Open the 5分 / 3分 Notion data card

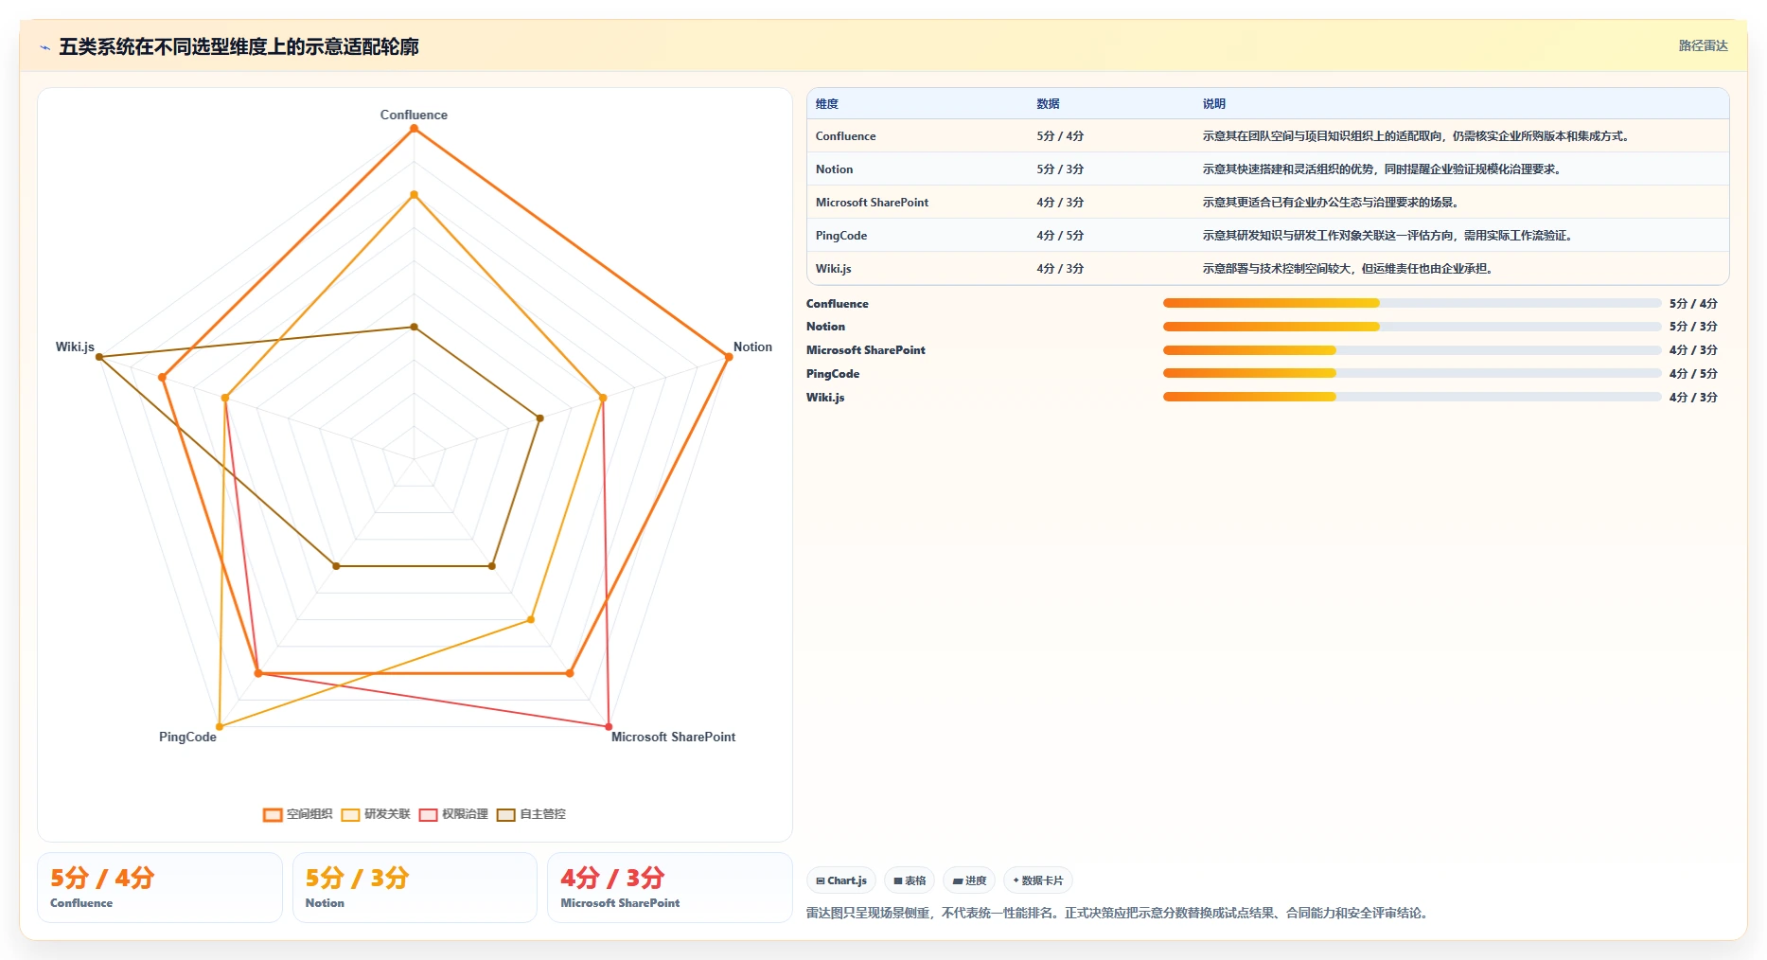[415, 887]
